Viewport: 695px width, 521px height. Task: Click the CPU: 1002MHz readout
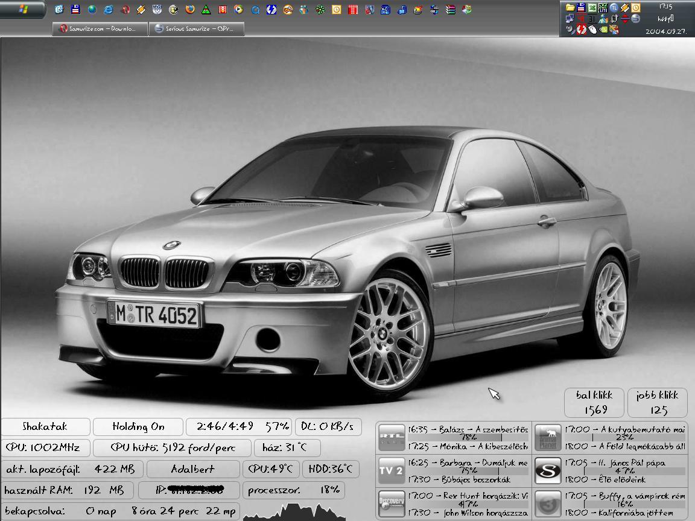point(46,447)
